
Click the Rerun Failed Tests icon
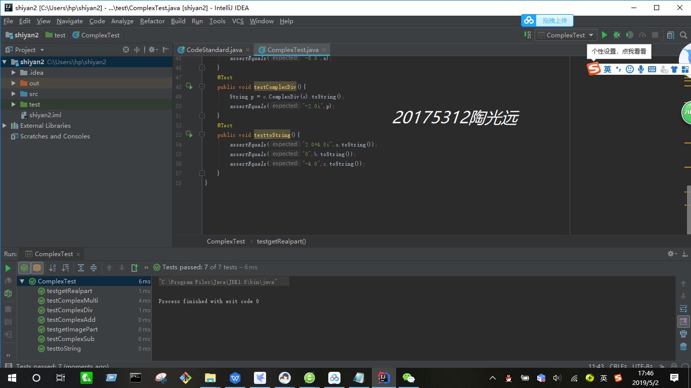[8, 293]
